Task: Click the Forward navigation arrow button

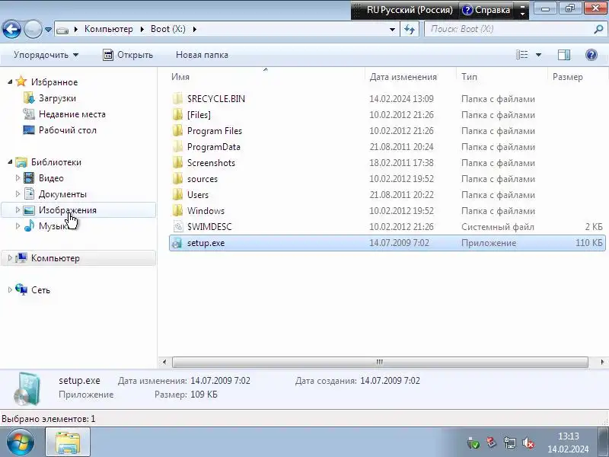Action: click(x=33, y=30)
